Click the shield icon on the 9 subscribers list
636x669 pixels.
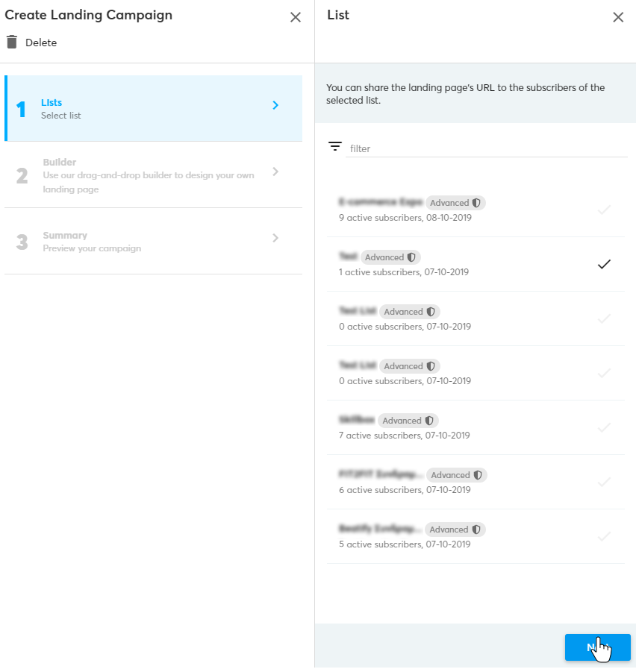pos(476,203)
